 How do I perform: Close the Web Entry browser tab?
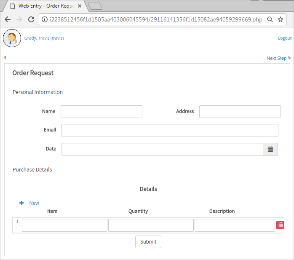click(x=80, y=6)
